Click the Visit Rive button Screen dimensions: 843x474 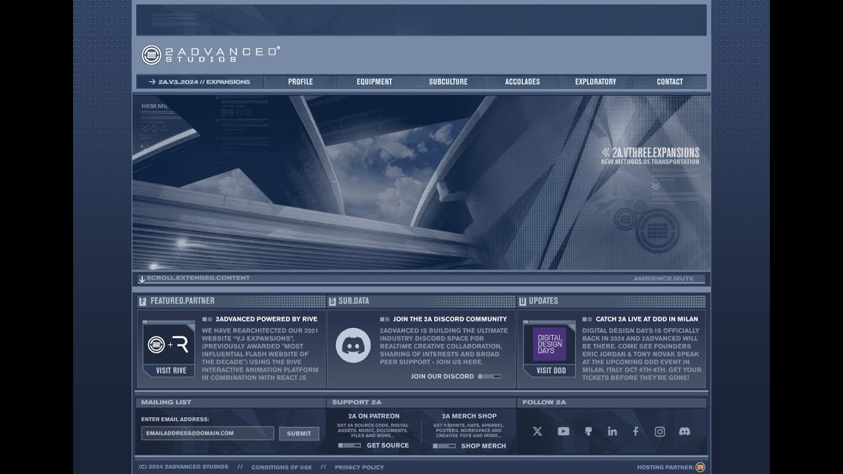tap(171, 371)
